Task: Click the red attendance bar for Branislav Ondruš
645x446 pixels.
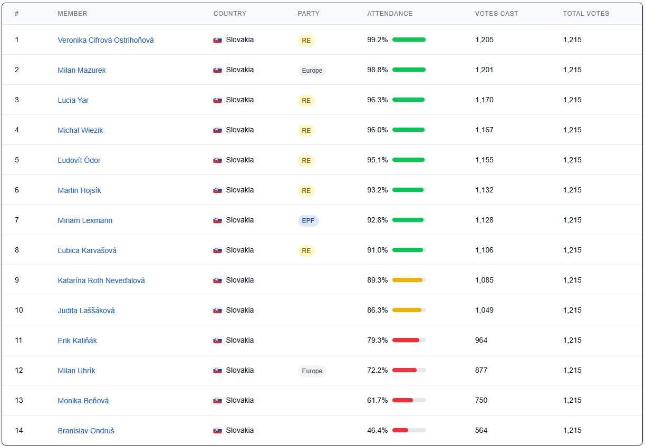Action: tap(401, 431)
